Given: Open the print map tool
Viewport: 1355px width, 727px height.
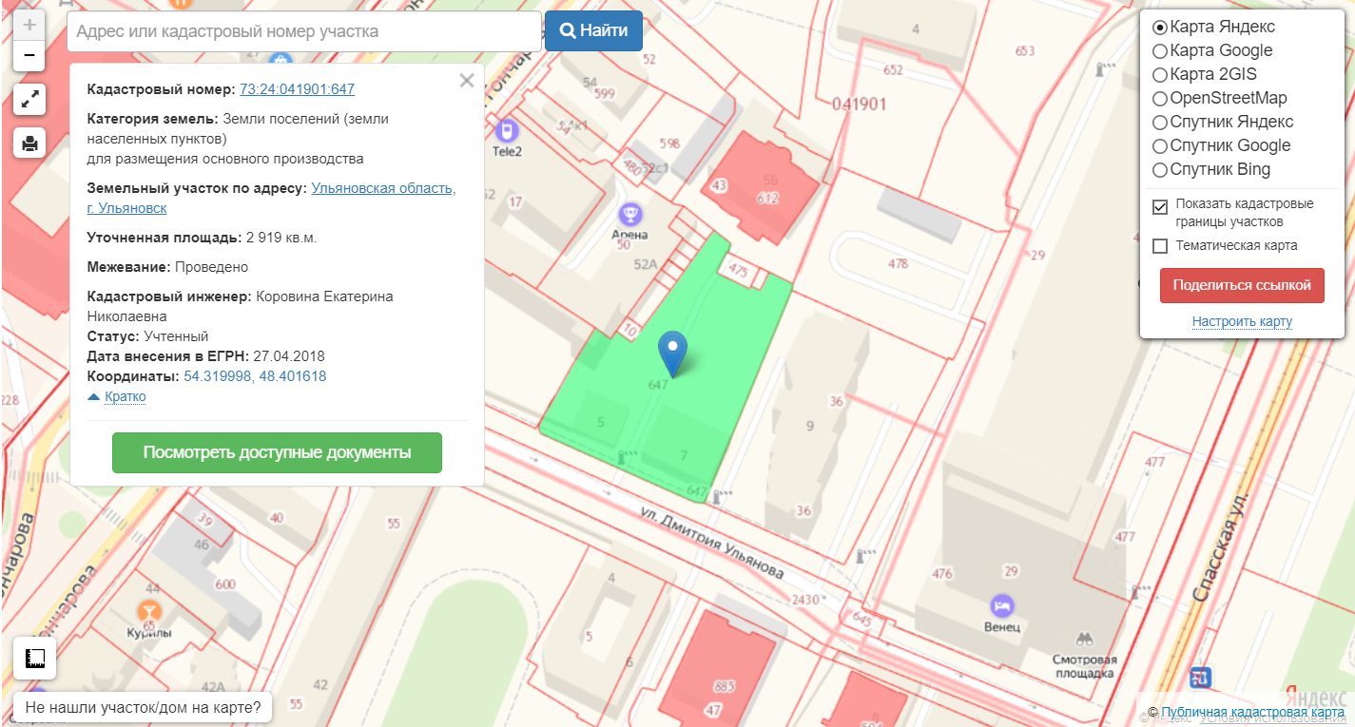Looking at the screenshot, I should (x=29, y=143).
